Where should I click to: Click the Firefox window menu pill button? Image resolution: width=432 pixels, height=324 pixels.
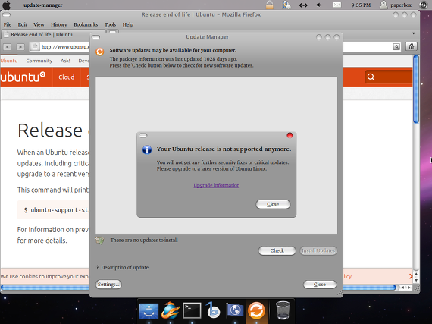pos(6,15)
